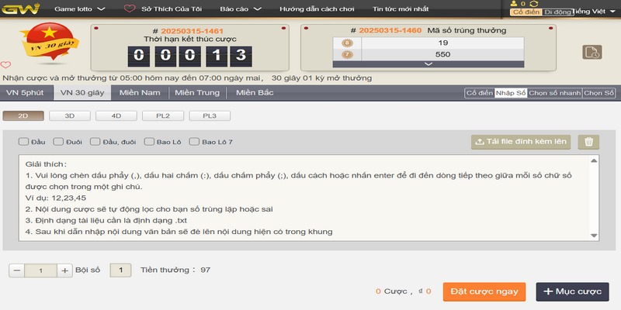
Task: Click the user account icon at top right
Action: pyautogui.click(x=515, y=4)
